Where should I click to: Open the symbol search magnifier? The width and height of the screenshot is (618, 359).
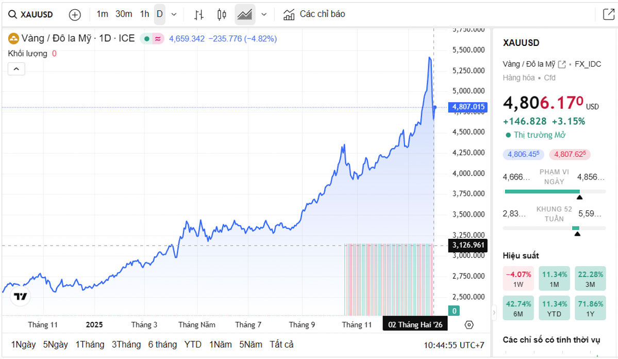pyautogui.click(x=13, y=14)
